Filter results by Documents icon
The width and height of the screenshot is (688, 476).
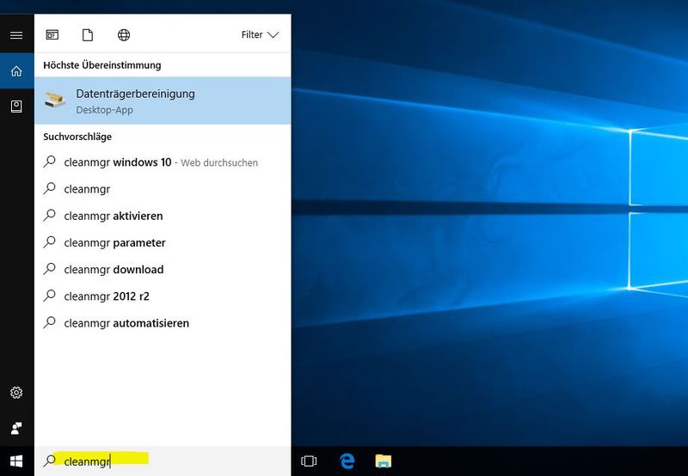point(88,34)
